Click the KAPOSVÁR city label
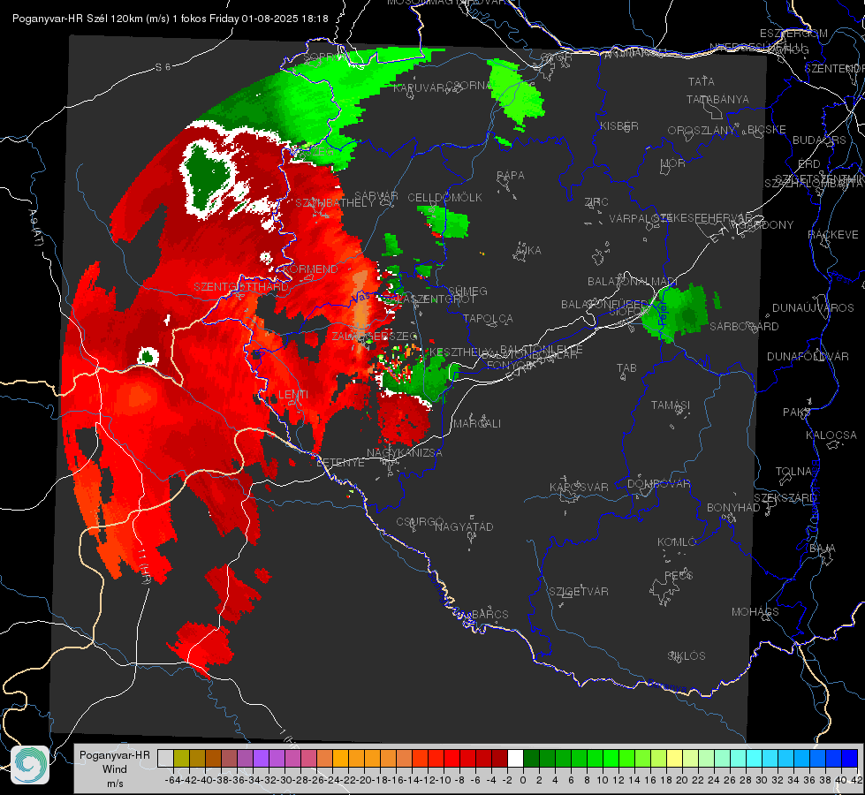 579,487
